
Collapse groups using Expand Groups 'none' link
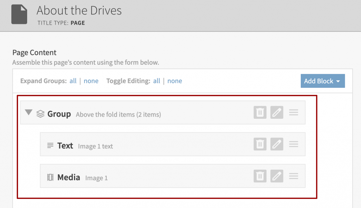pyautogui.click(x=91, y=81)
